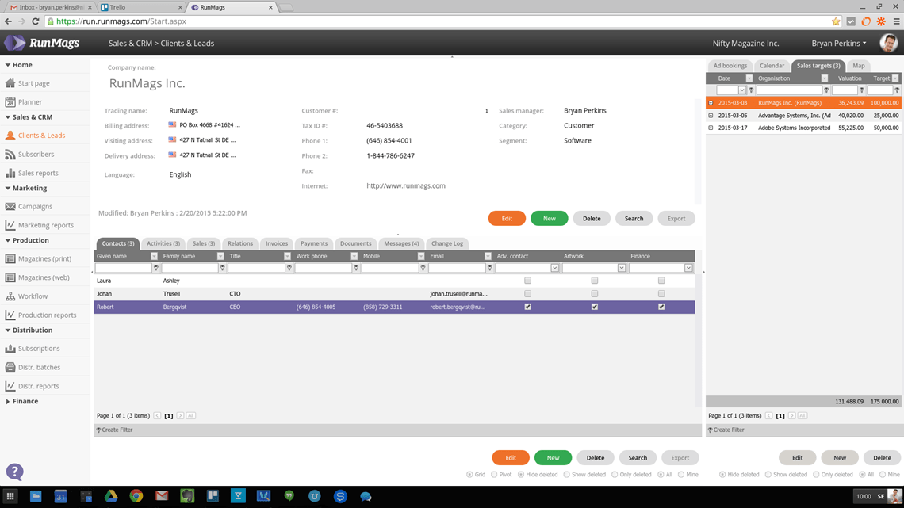Click Delete under the sales targets panel
Screen dimensions: 904x508
click(882, 458)
